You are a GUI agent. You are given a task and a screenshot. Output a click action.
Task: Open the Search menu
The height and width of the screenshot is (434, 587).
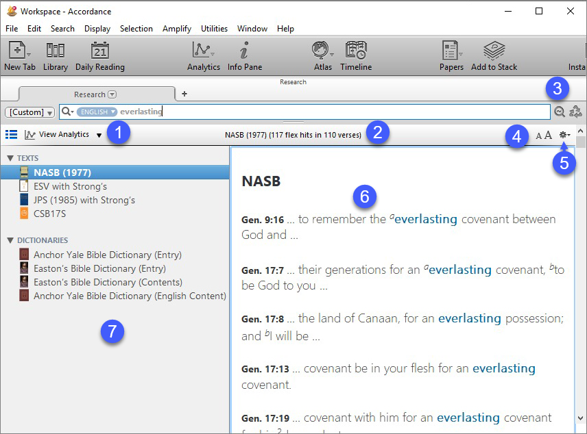coord(62,29)
